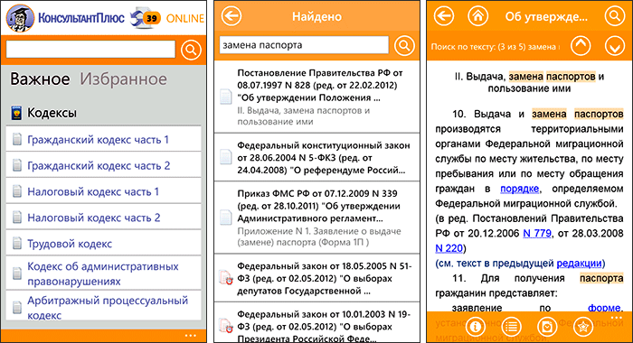Click the red document icon beside N 51-ФЗ

click(226, 278)
